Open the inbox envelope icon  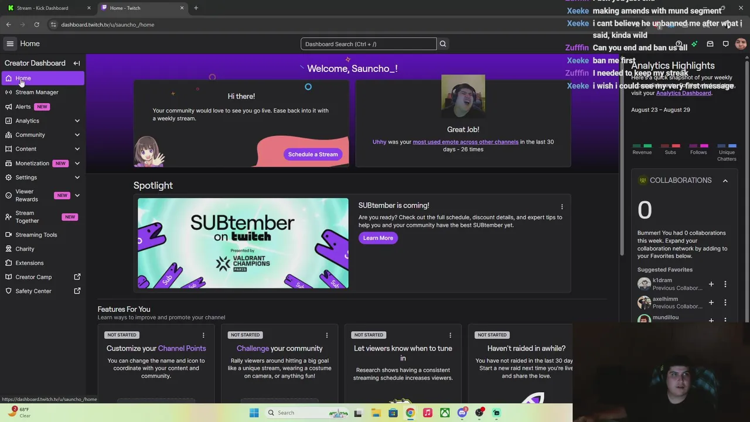(710, 44)
